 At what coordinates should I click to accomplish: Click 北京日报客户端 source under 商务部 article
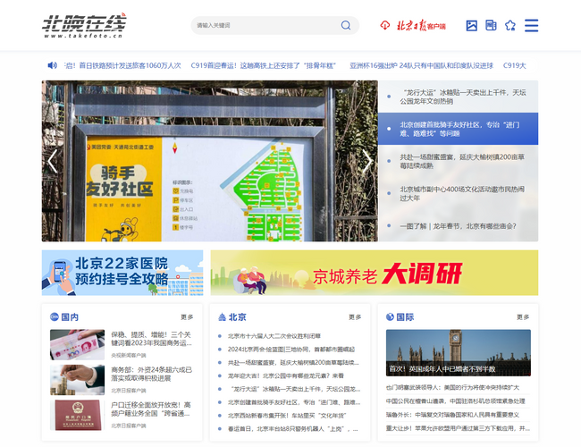(x=129, y=391)
